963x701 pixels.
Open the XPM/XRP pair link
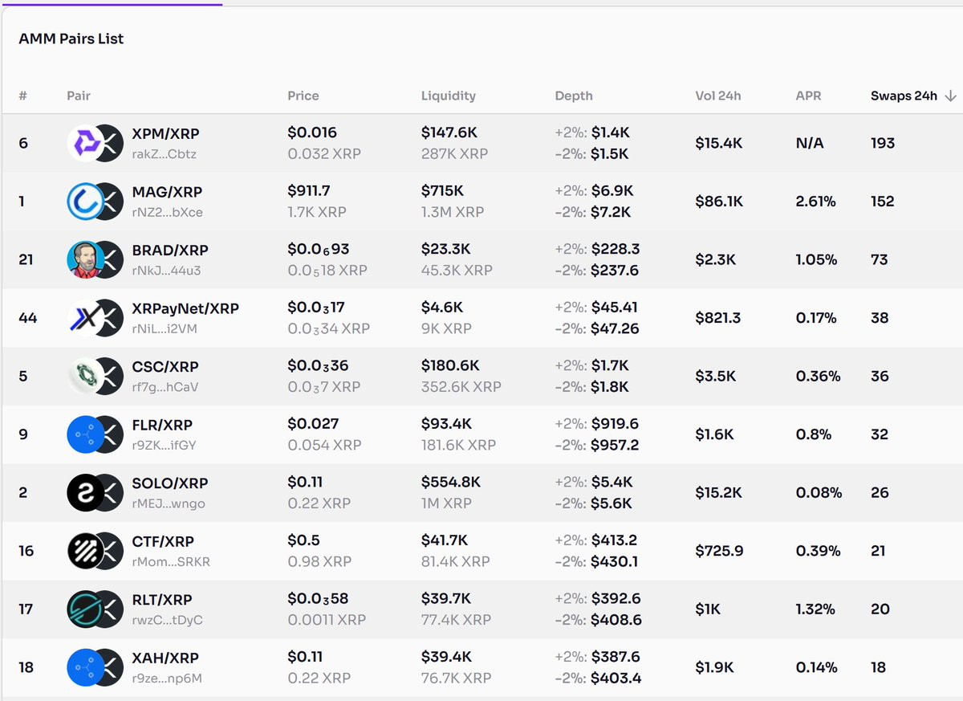165,133
